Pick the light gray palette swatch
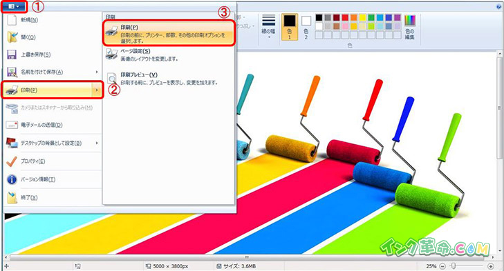 [328, 26]
